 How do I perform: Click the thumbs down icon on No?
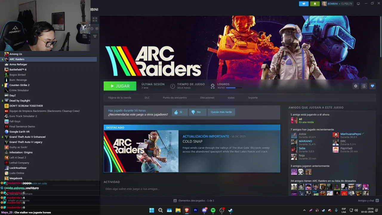click(193, 112)
